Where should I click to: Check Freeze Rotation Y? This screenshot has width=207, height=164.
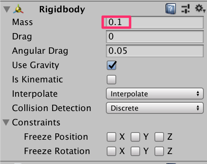135,151
